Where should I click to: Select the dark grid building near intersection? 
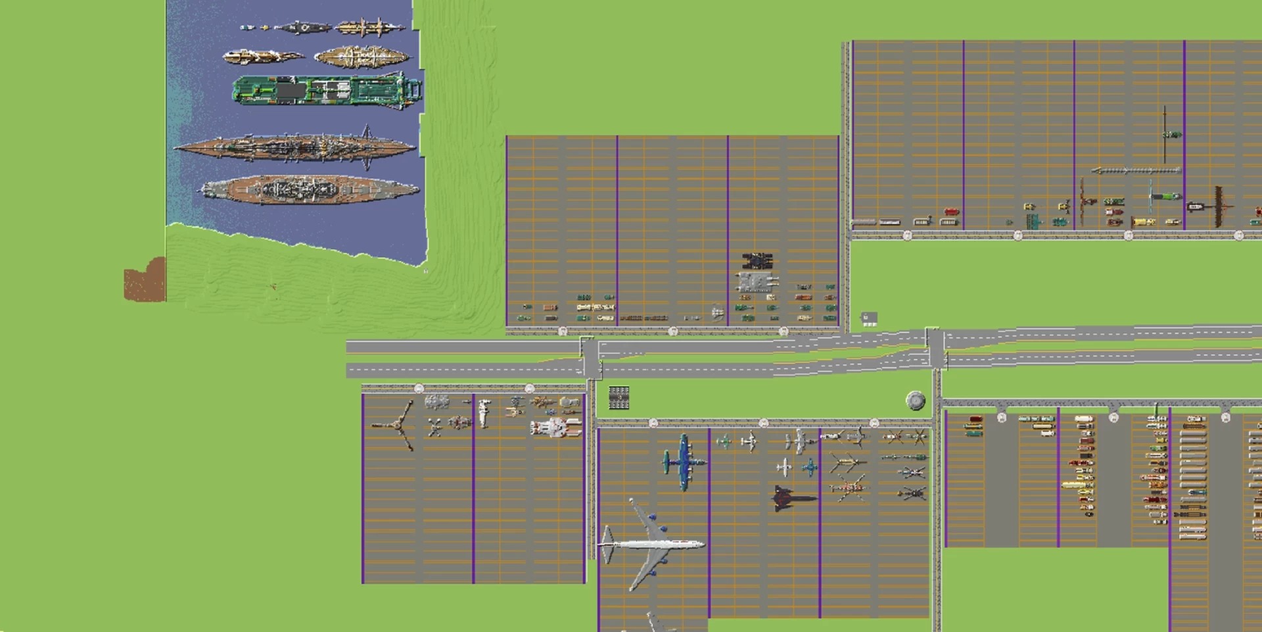pos(619,397)
